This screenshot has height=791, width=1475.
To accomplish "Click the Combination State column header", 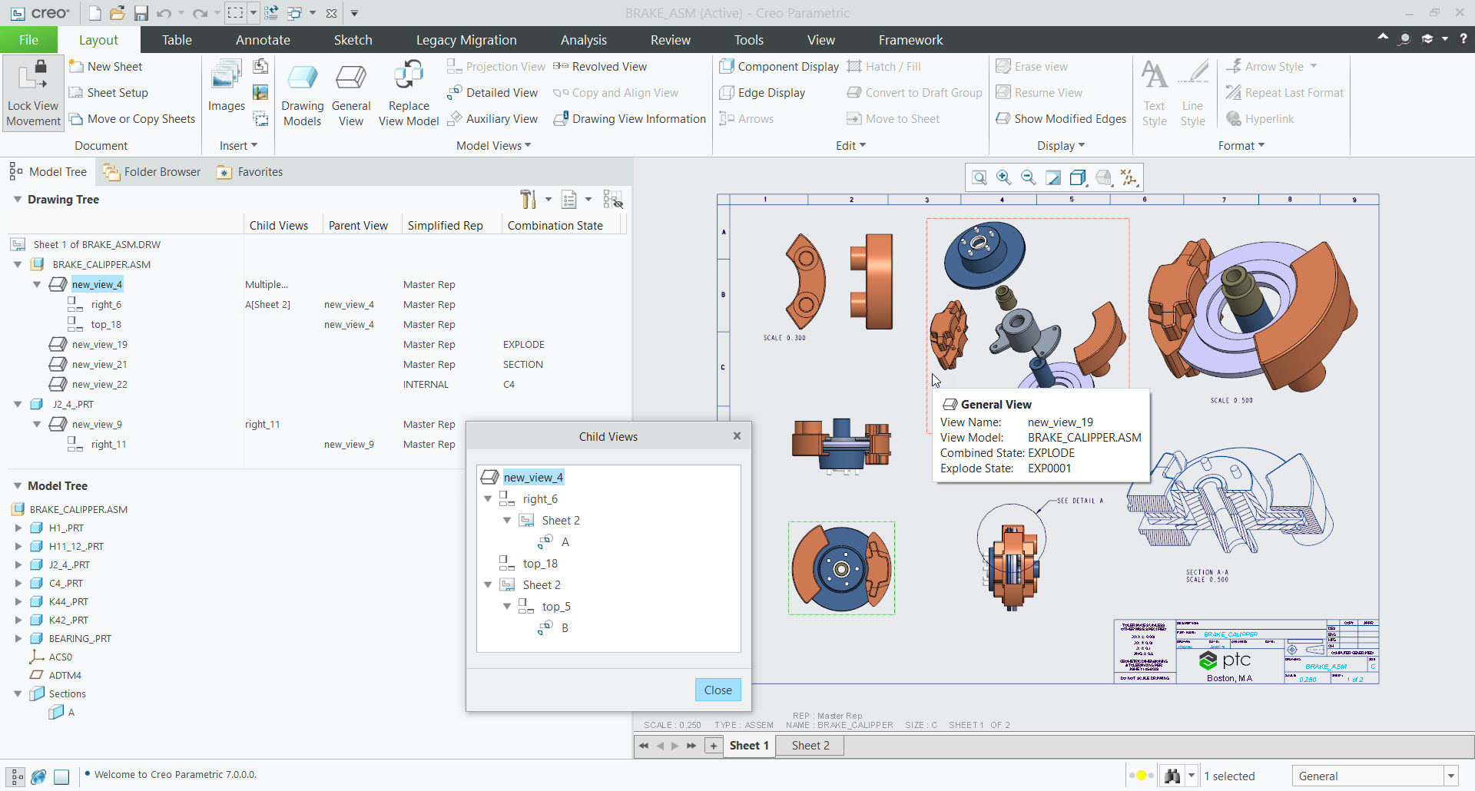I will coord(555,225).
